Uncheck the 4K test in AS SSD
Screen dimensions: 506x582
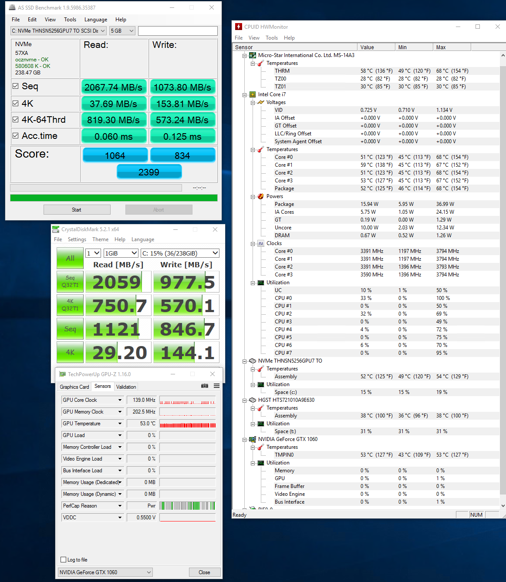point(16,104)
